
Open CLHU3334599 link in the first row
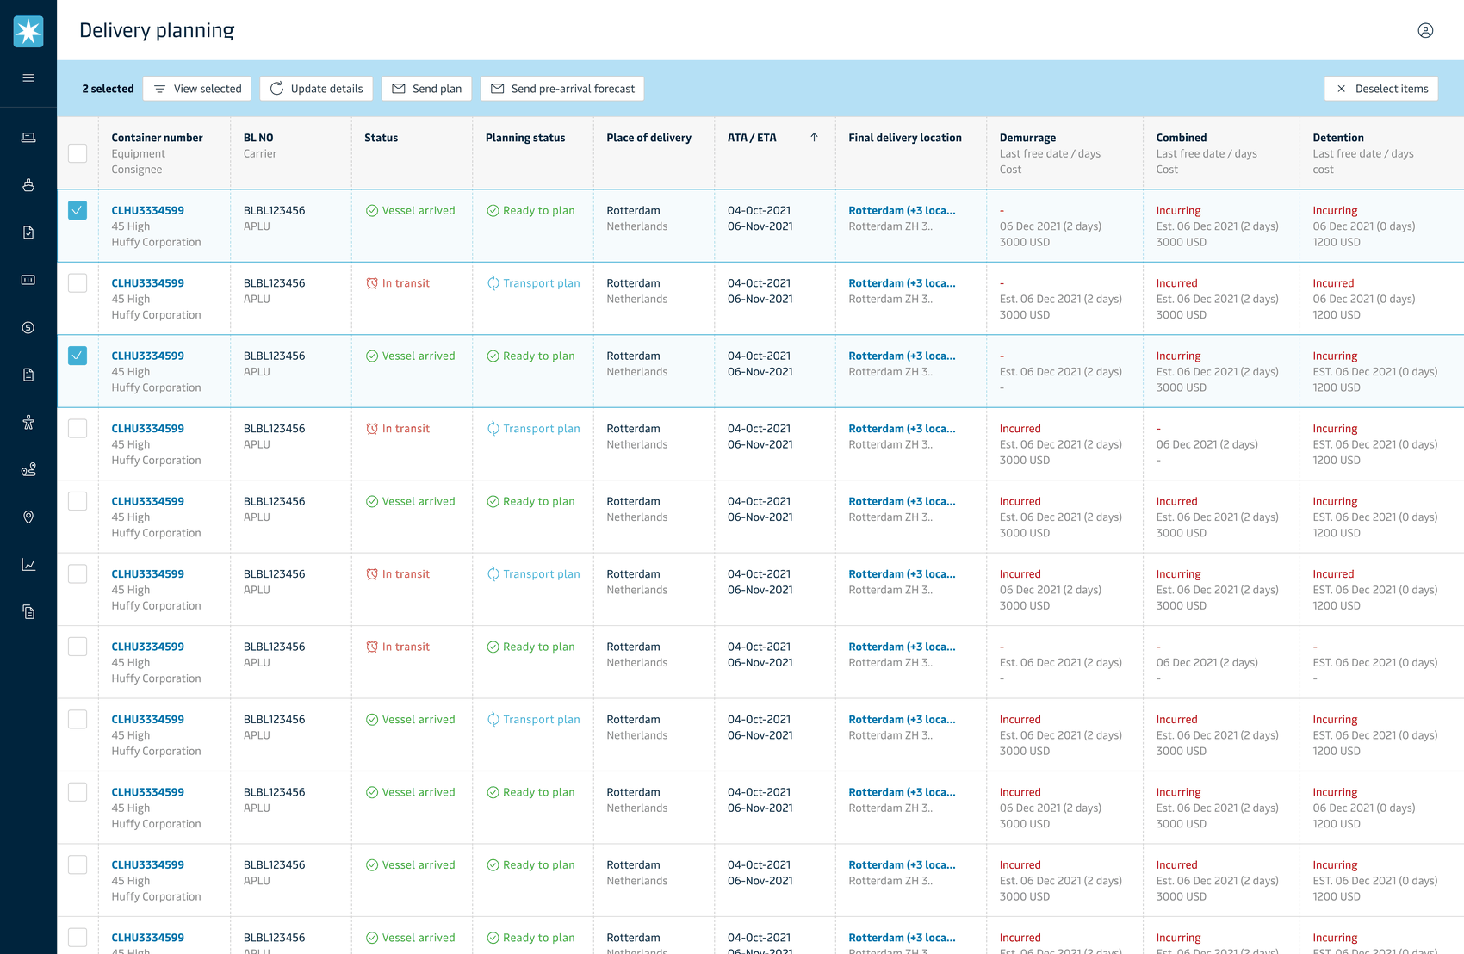[147, 211]
